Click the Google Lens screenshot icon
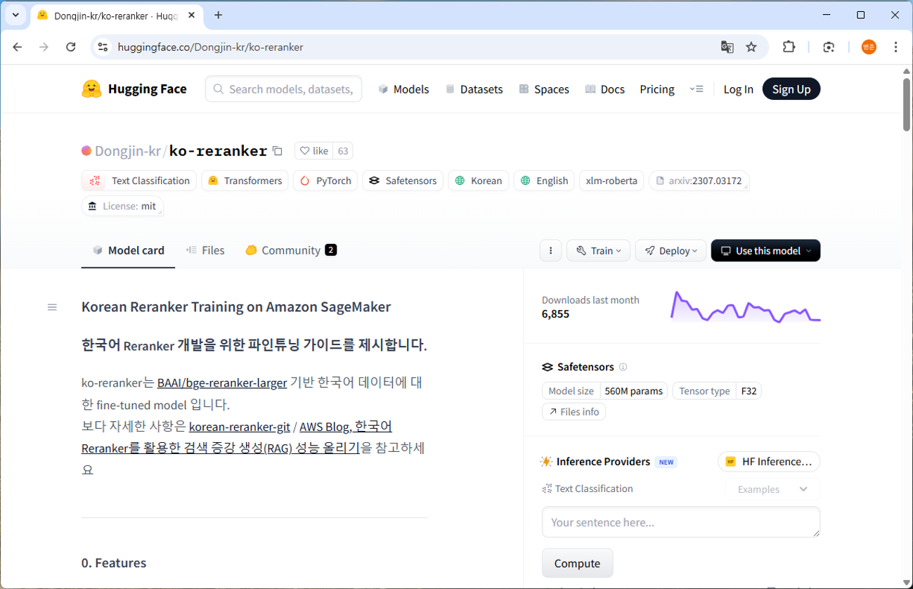 [x=829, y=47]
